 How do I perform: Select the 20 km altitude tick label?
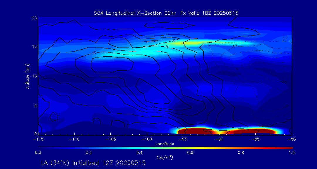coord(34,18)
